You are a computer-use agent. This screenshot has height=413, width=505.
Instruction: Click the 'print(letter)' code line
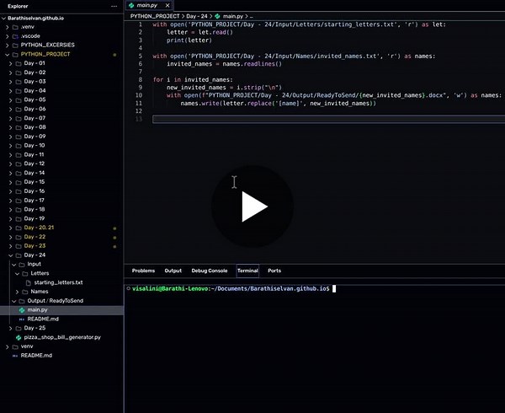coord(189,40)
